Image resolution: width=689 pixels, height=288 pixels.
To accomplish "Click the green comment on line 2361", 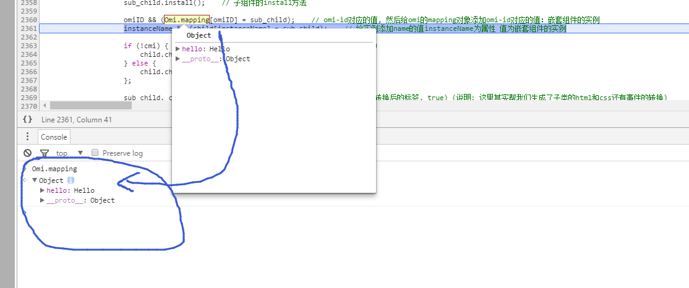I will [x=456, y=28].
